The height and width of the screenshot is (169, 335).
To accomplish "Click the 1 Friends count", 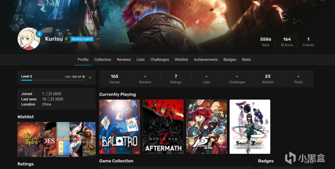I will (308, 42).
